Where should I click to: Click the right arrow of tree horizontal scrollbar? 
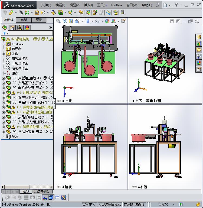pyautogui.click(x=51, y=187)
